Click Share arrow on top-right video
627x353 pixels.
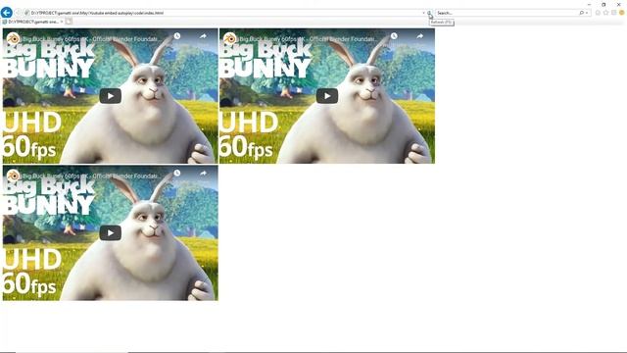point(420,36)
